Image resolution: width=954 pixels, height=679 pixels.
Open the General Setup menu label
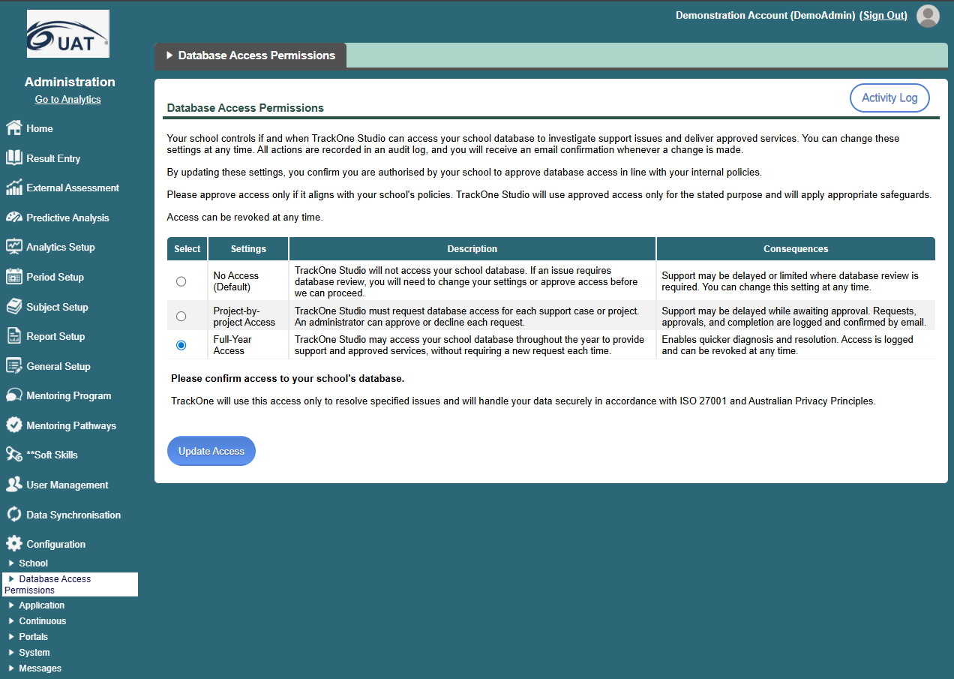pos(58,366)
